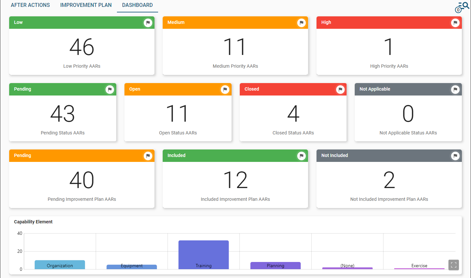Click the flag icon on the Low priority card
This screenshot has height=278, width=471.
click(148, 23)
